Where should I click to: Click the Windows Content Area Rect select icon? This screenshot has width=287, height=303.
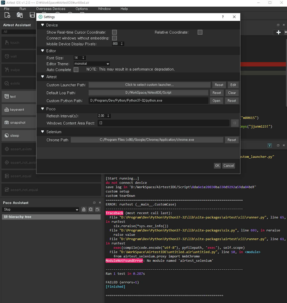coord(235,123)
